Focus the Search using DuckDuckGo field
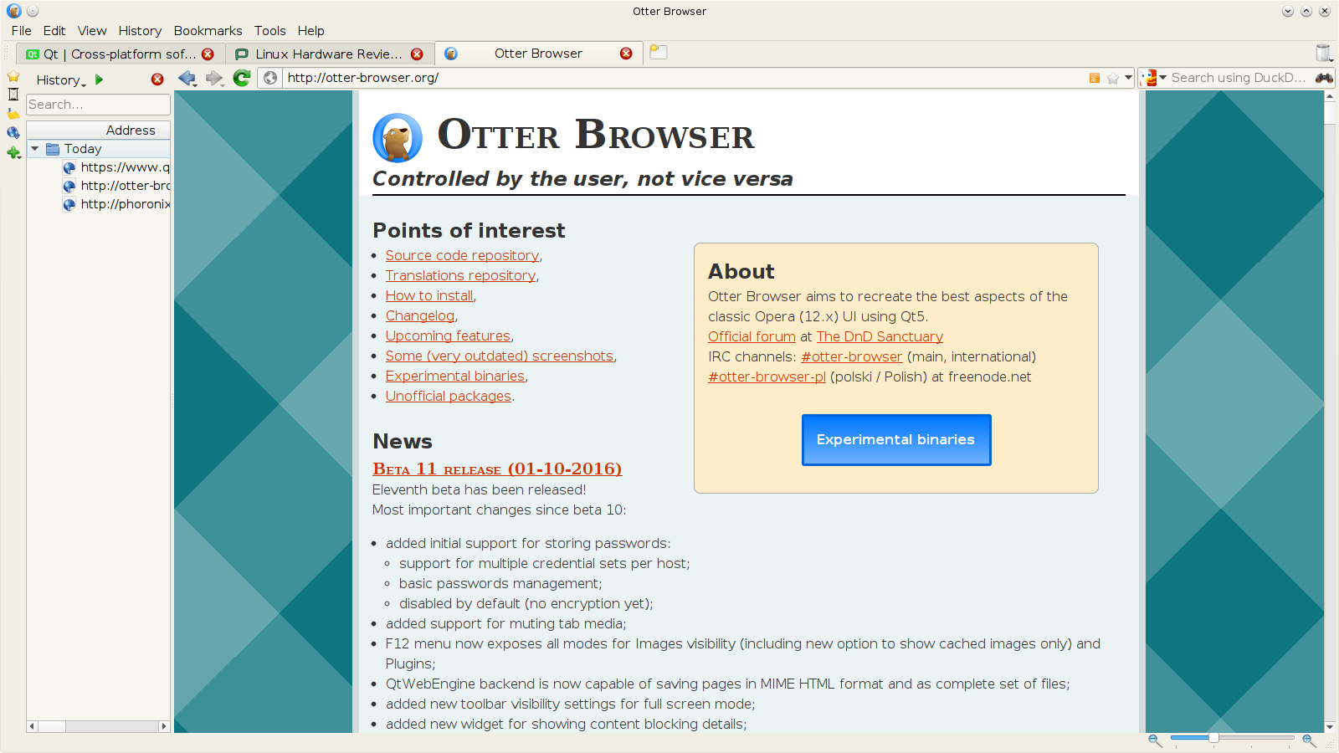 tap(1239, 78)
